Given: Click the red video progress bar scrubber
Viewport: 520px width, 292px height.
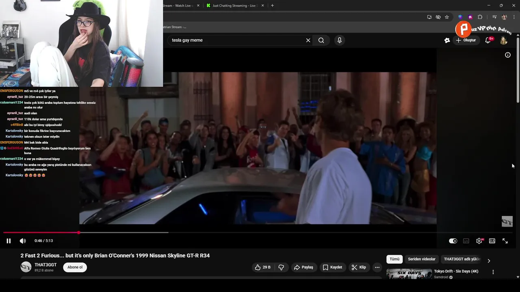Looking at the screenshot, I should click(78, 232).
